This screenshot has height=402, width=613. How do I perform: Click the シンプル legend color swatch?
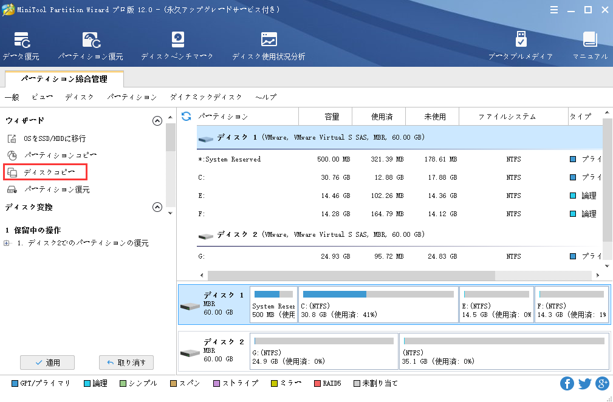[123, 384]
